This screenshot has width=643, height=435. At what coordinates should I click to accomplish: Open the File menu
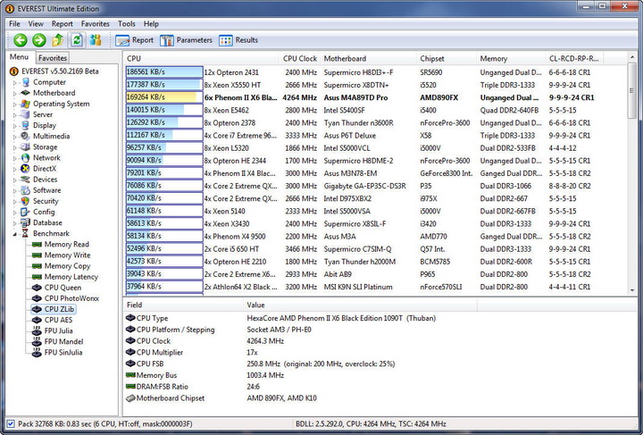pyautogui.click(x=14, y=24)
